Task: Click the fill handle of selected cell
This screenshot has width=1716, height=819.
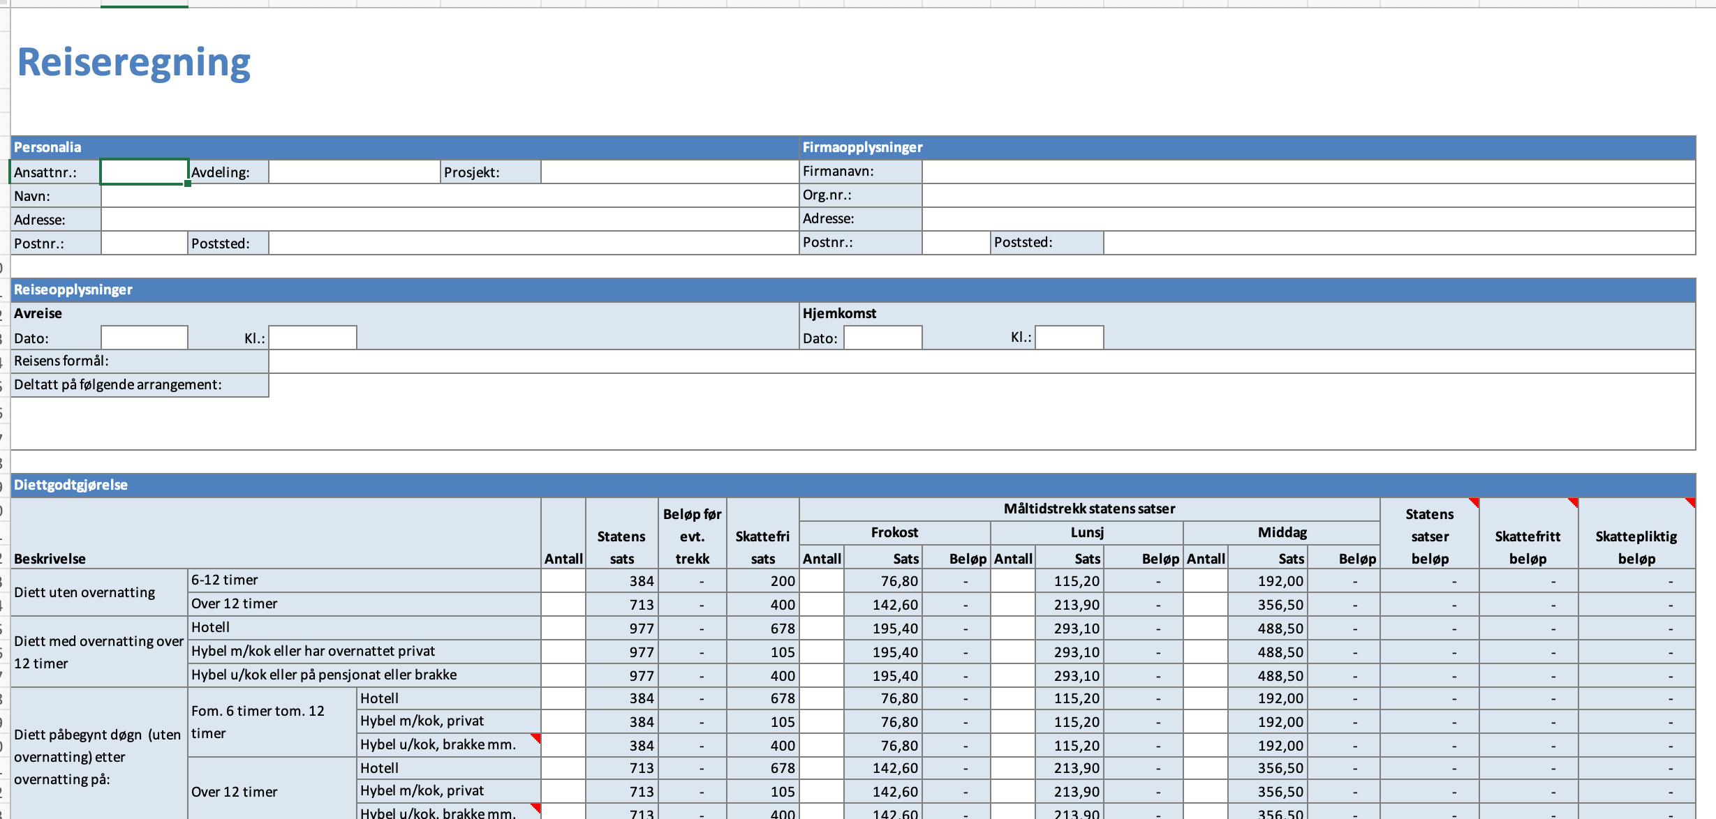Action: pyautogui.click(x=188, y=183)
